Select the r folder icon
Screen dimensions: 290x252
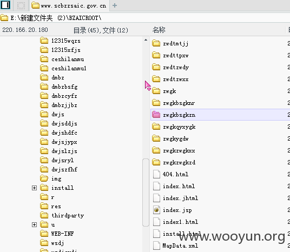point(44,197)
